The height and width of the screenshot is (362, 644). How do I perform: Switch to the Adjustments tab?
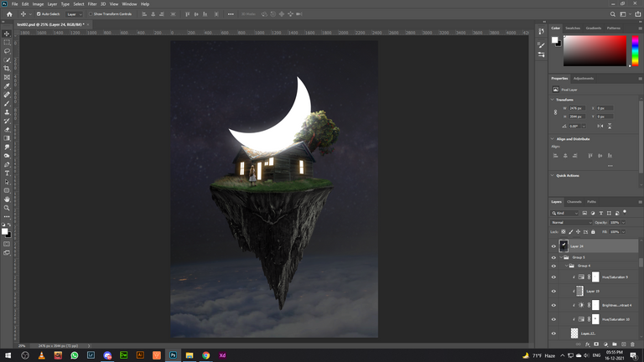point(584,79)
